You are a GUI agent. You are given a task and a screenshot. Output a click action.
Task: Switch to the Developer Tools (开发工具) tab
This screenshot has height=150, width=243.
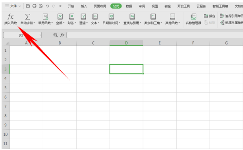click(x=184, y=6)
